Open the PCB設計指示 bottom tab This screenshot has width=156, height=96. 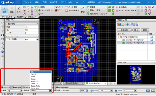[x=62, y=87]
